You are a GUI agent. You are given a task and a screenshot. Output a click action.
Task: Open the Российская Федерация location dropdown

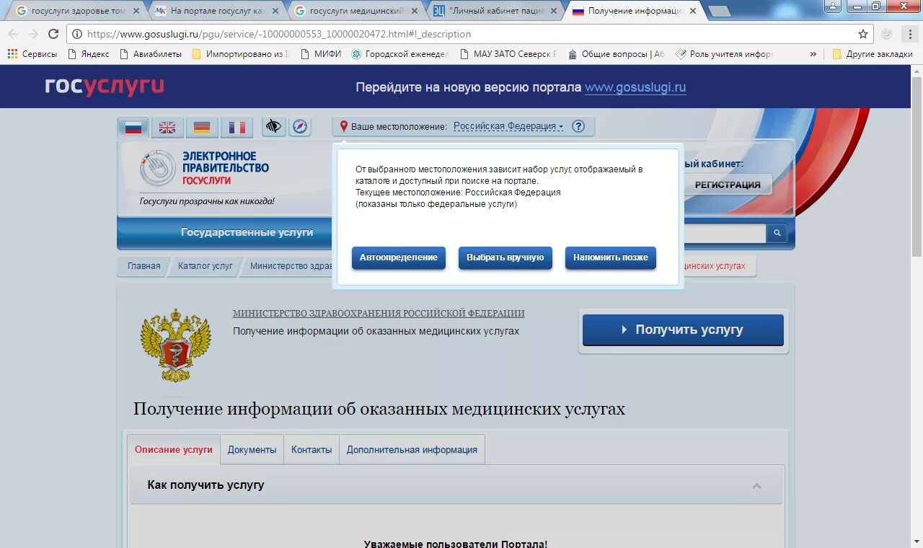click(508, 126)
